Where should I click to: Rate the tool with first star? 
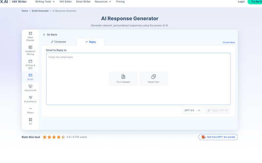(x=45, y=137)
